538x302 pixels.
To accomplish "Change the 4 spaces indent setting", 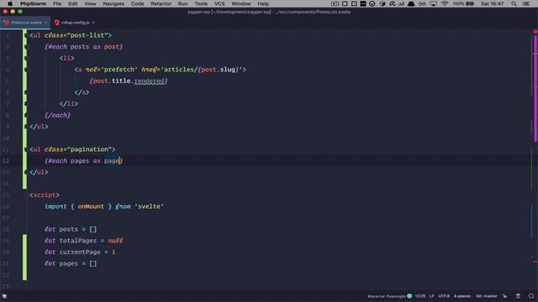I will [462, 296].
